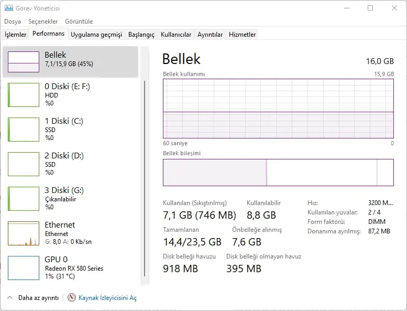Select the Bellek mini graph thumbnail
This screenshot has height=311, width=407.
24,62
